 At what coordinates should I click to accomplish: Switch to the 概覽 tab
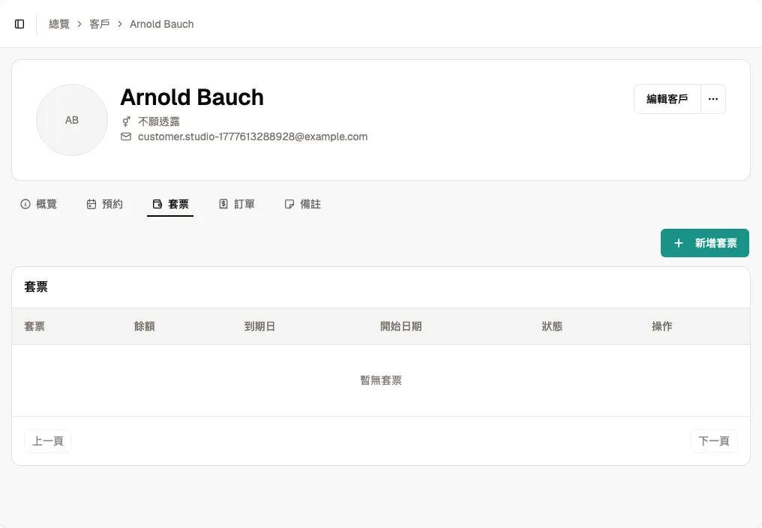39,204
